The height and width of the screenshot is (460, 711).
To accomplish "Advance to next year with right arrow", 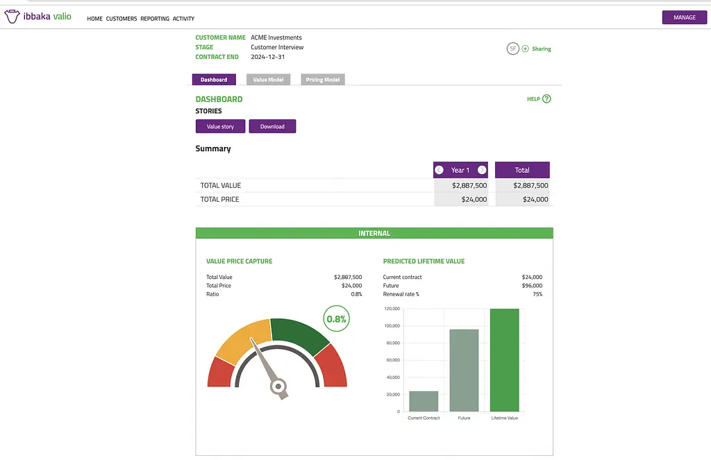I will (482, 170).
